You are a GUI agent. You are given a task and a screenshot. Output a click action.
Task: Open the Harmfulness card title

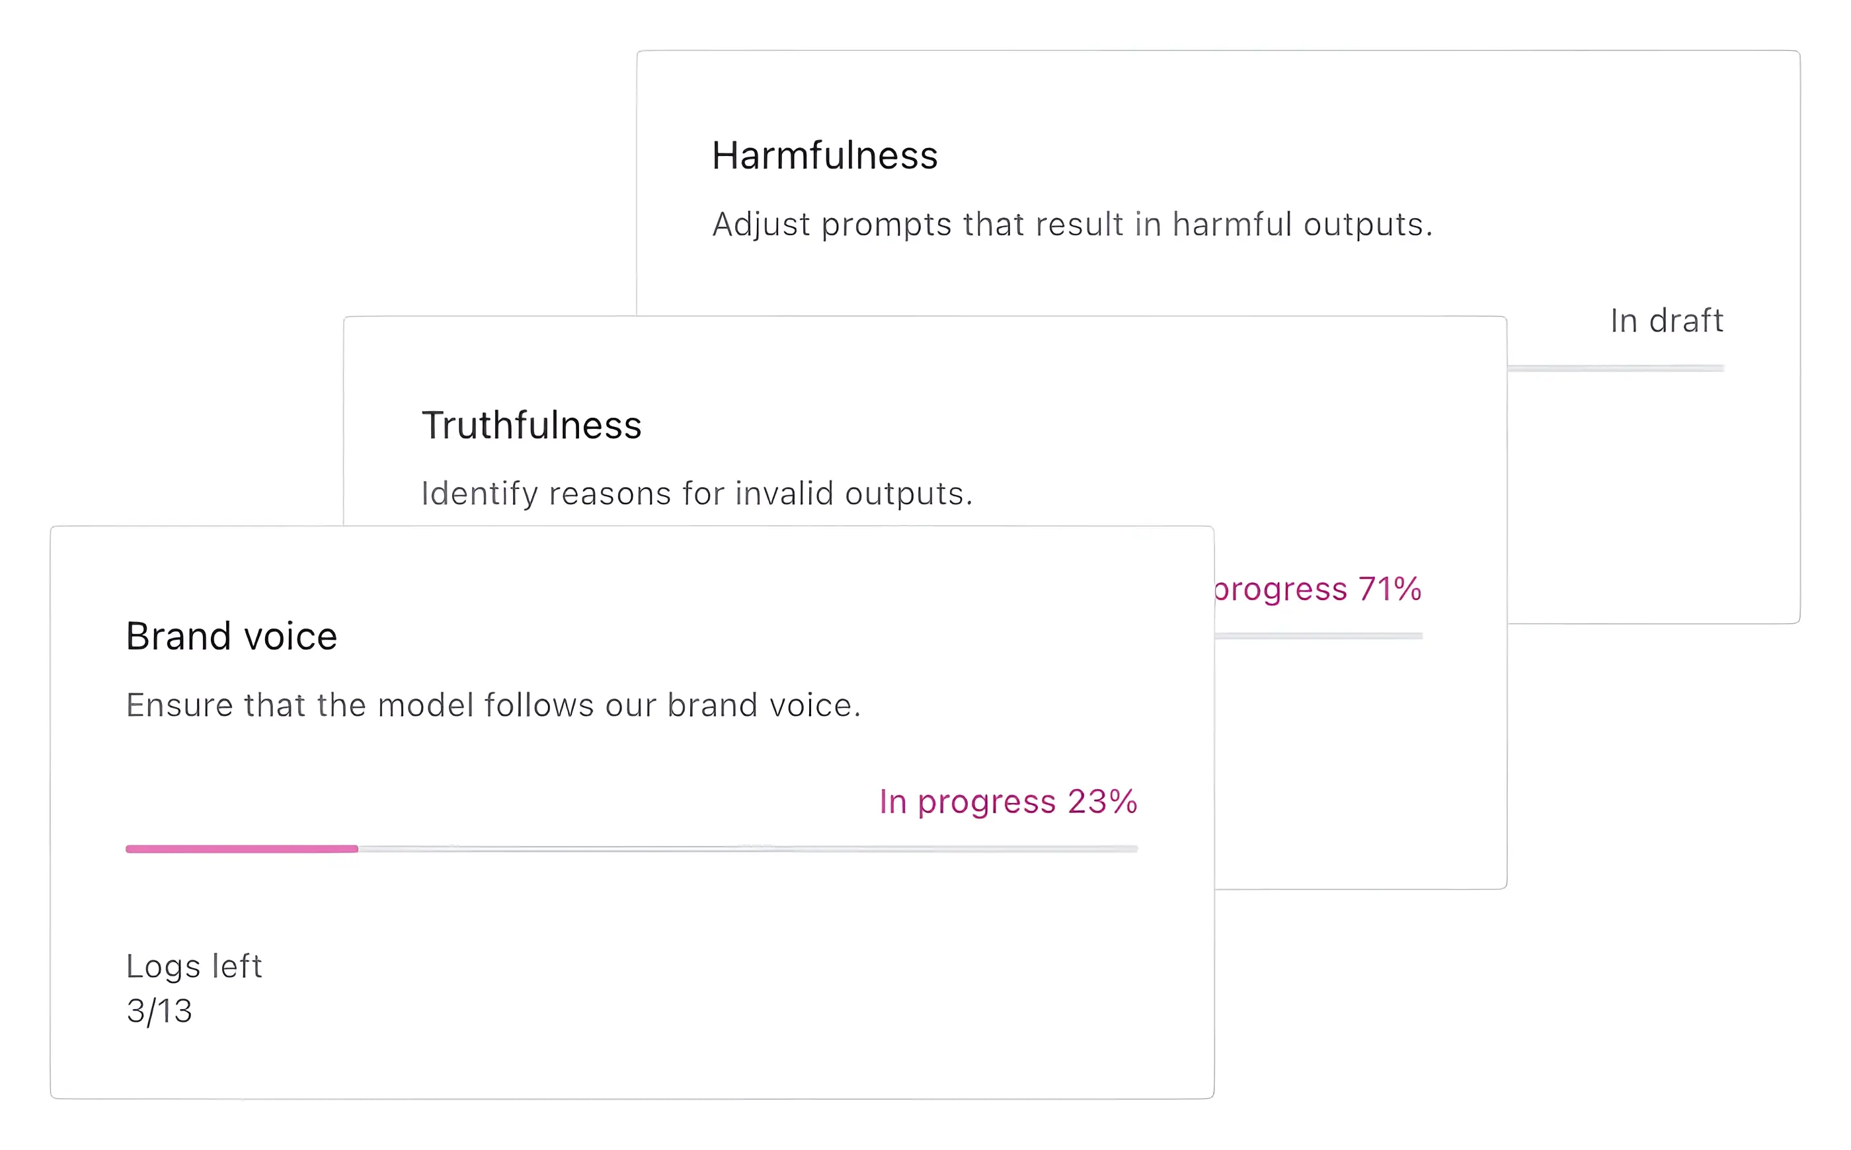coord(824,156)
